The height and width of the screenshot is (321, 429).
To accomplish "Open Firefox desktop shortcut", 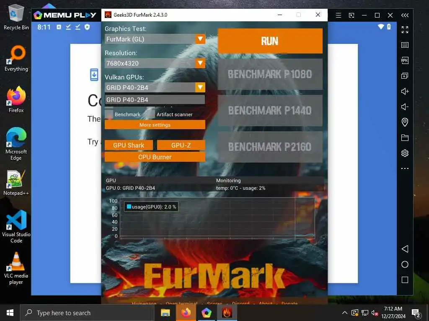I will (16, 99).
